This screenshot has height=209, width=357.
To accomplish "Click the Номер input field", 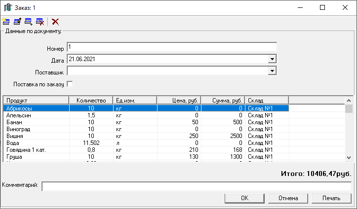I will [172, 47].
